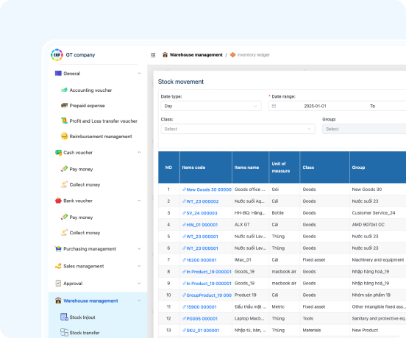Open Prepaid expense from the sidebar
406x338 pixels.
87,106
